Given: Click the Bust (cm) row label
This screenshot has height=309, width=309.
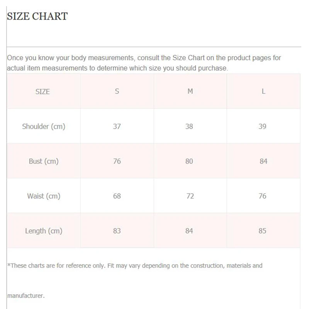Looking at the screenshot, I should [44, 161].
